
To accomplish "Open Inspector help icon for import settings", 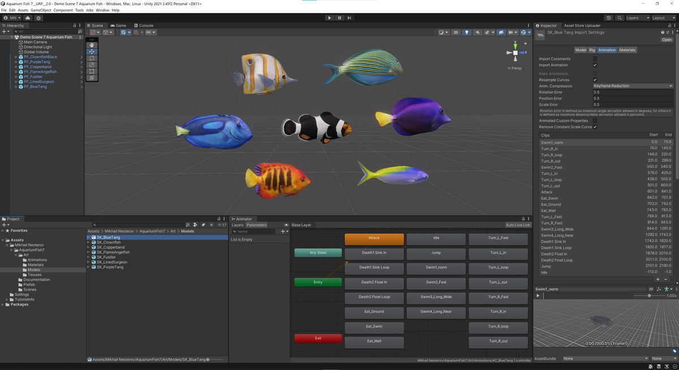I will click(663, 32).
